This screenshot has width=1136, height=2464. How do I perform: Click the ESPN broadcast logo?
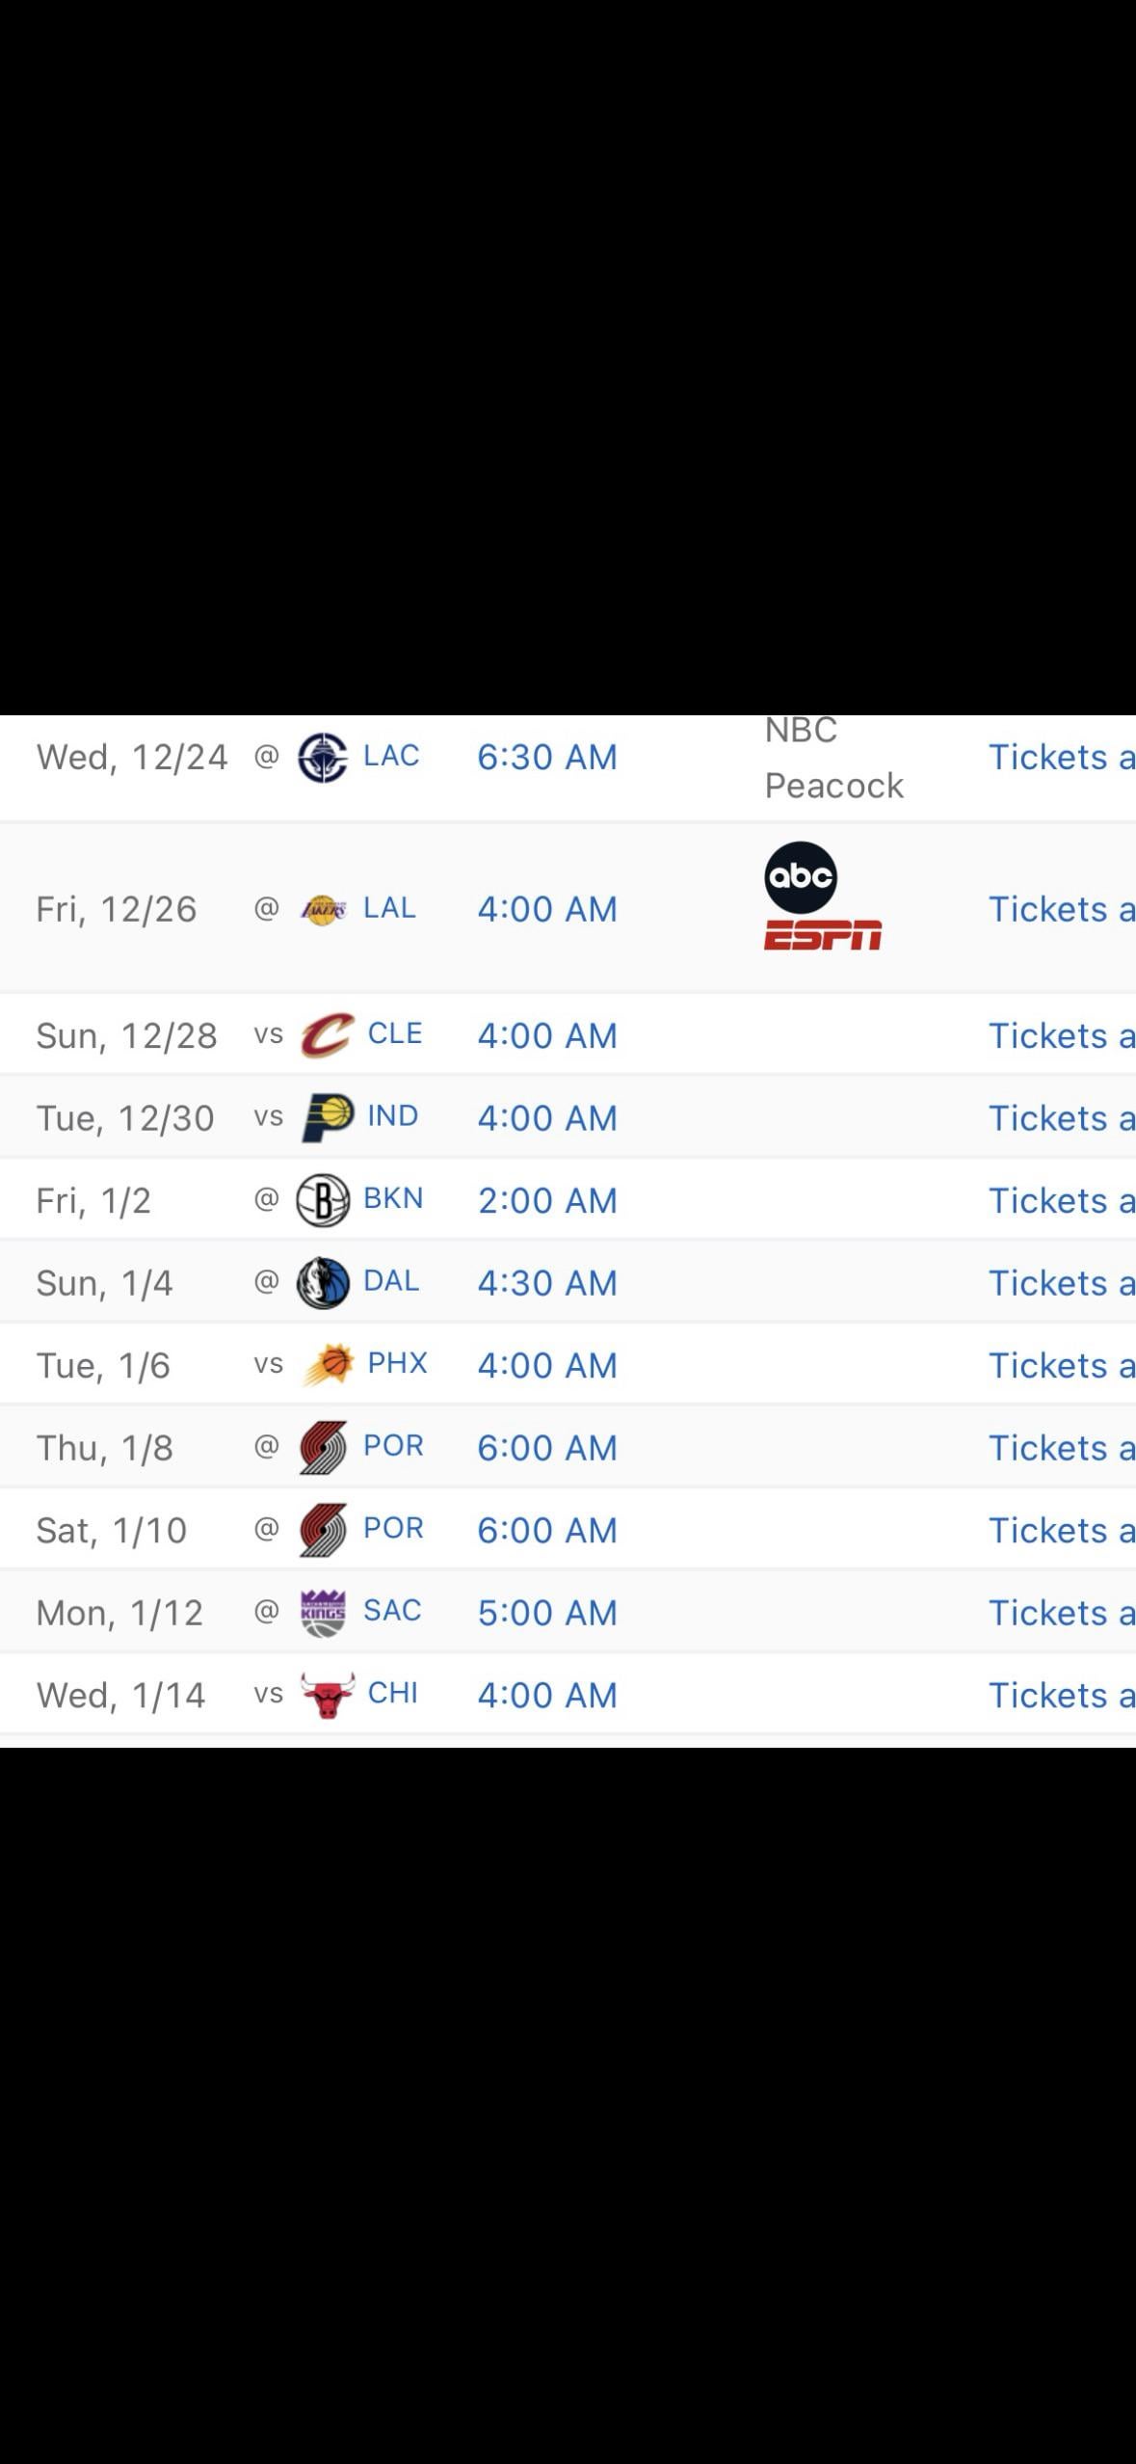click(x=823, y=935)
